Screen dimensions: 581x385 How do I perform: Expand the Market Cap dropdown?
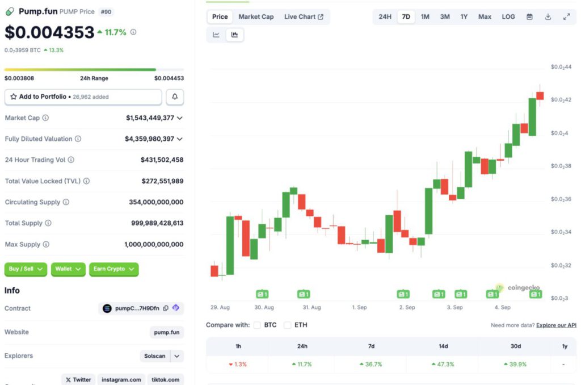click(x=180, y=118)
